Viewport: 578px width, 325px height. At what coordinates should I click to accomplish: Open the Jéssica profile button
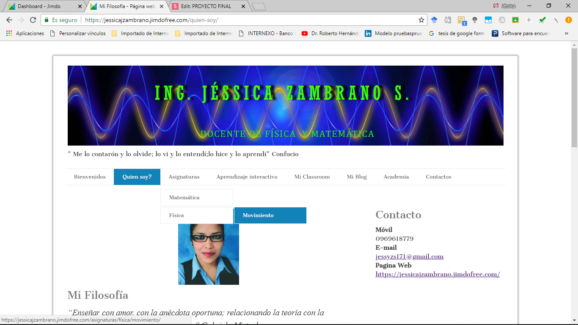(x=505, y=6)
